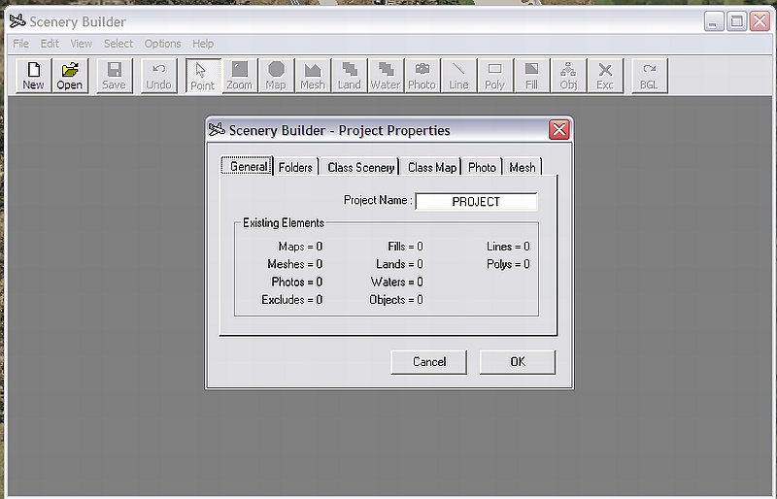The height and width of the screenshot is (499, 777).
Task: Switch to the Photo tab in dialog
Action: click(482, 167)
